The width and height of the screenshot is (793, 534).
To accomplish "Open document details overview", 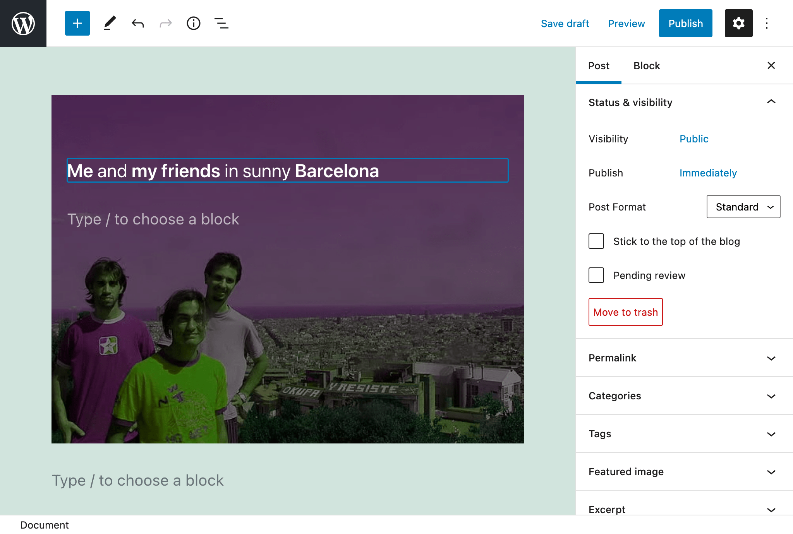I will click(193, 23).
